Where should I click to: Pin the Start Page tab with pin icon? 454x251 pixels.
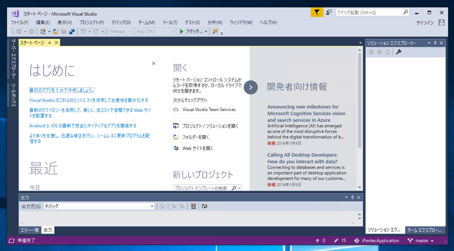pos(50,42)
